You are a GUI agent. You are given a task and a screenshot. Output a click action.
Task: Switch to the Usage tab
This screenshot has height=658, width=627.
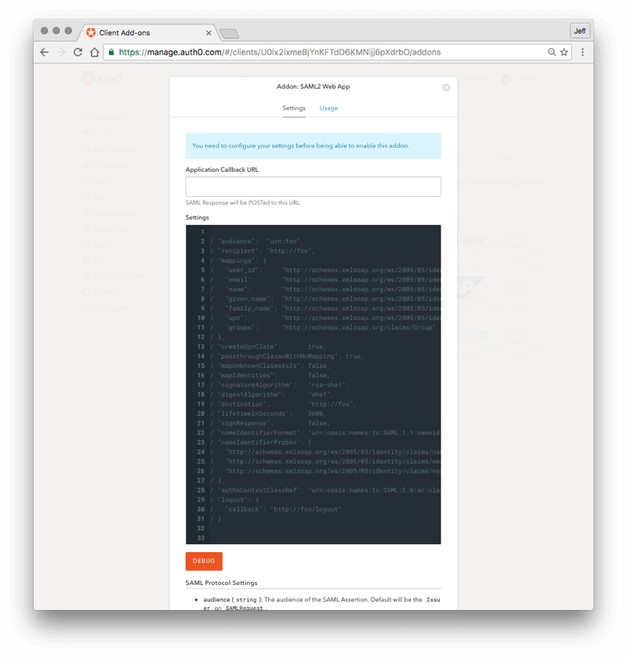coord(328,108)
